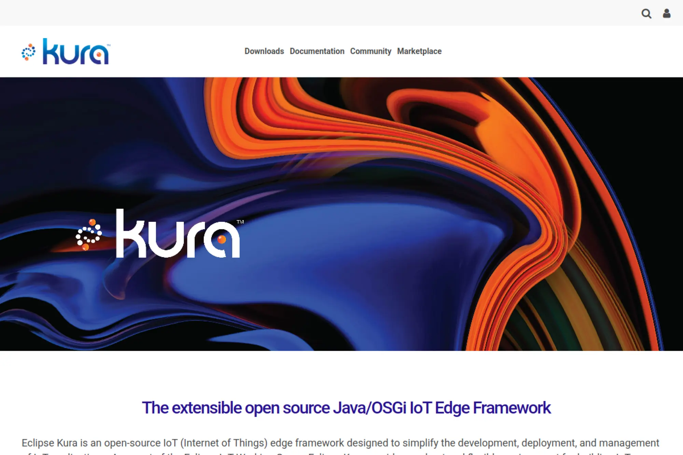Open the Downloads menu item

tap(264, 51)
